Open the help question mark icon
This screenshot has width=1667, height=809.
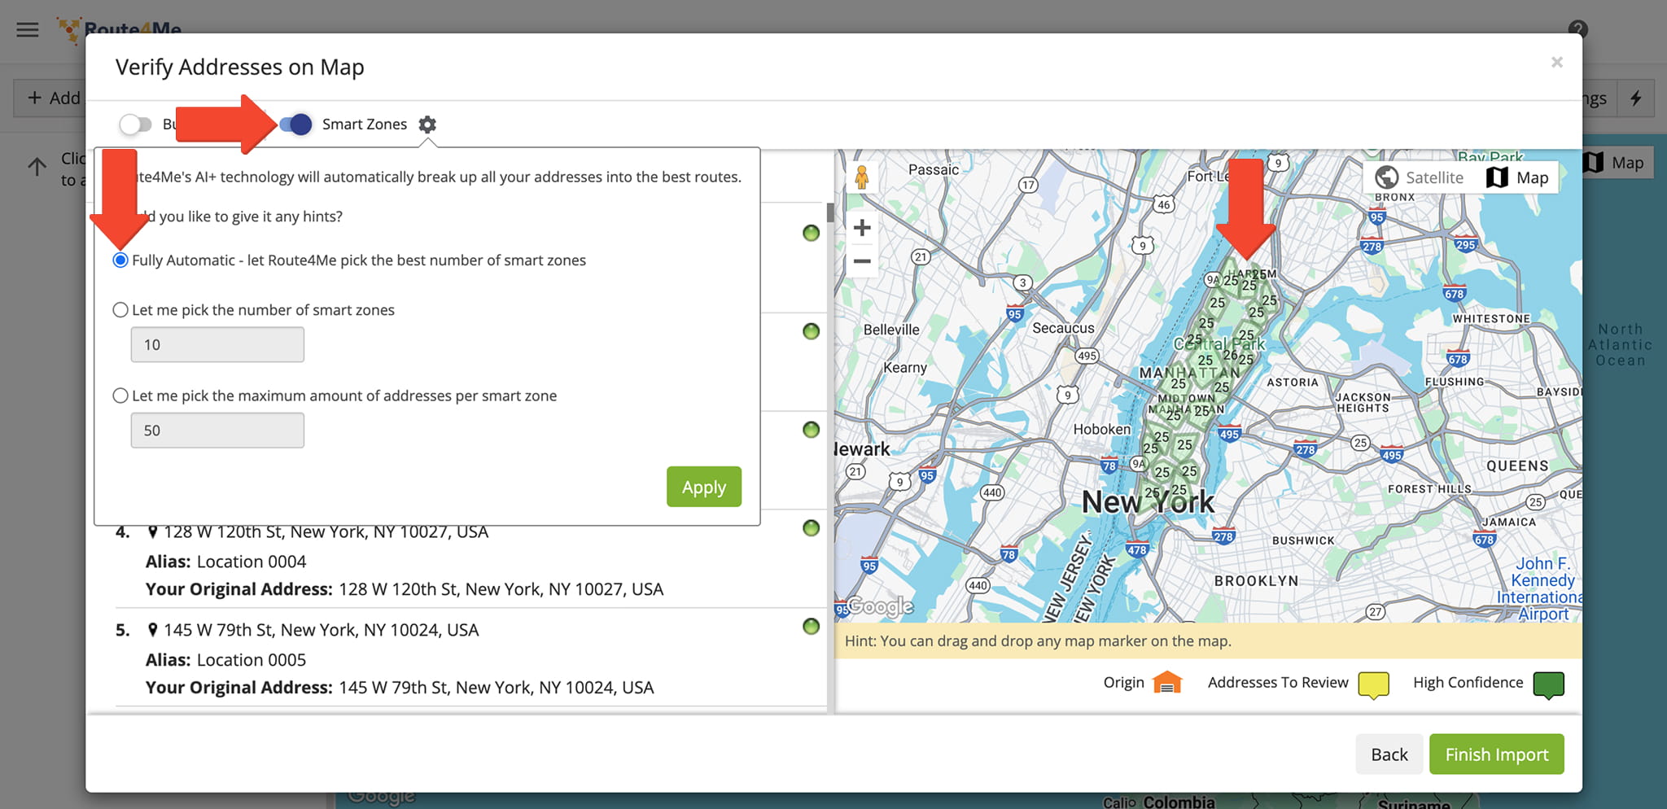point(1577,30)
